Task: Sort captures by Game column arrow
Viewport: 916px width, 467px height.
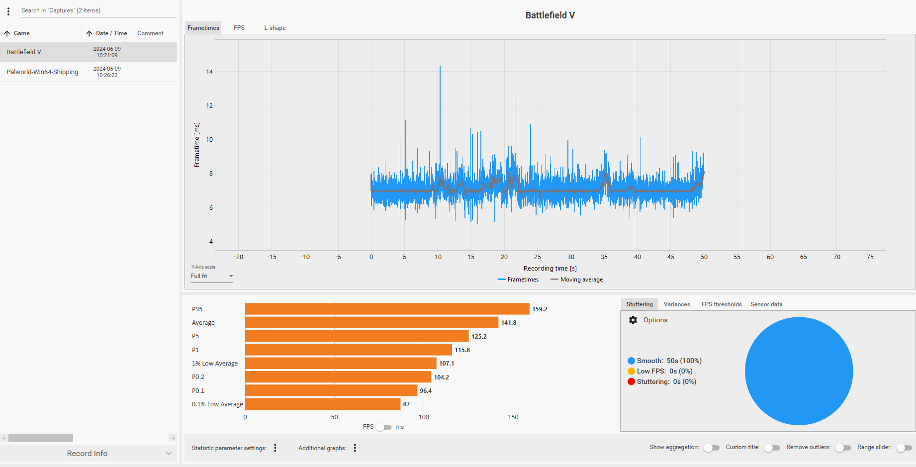Action: 7,33
